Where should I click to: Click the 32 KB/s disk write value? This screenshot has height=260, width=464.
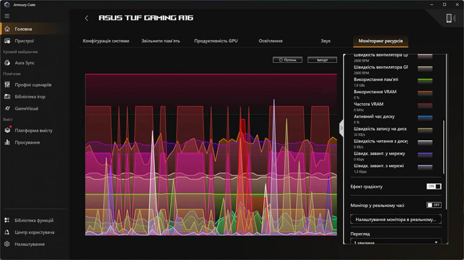click(x=359, y=135)
